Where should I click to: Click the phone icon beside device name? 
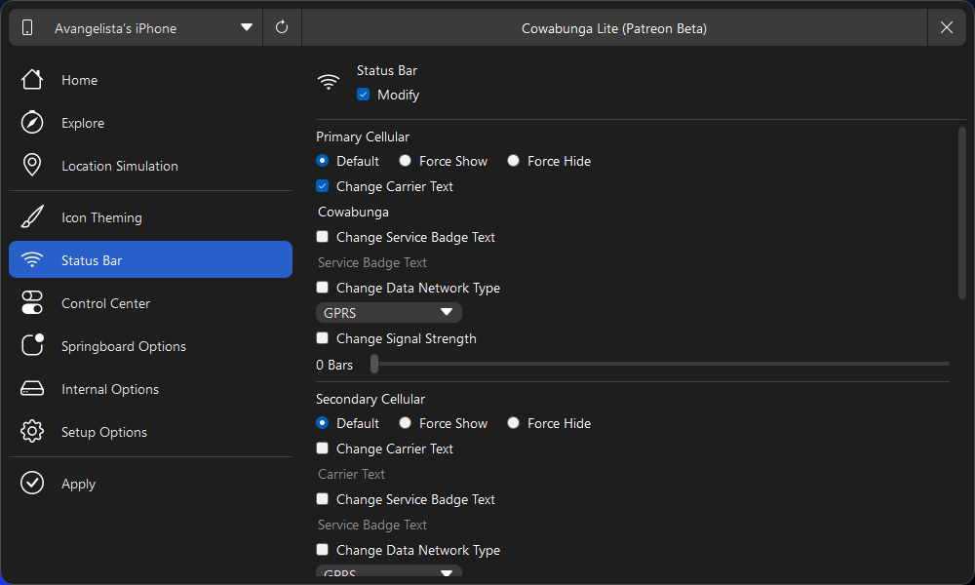tap(27, 27)
